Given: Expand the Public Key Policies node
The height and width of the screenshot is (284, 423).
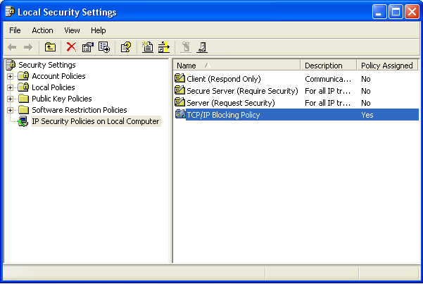Looking at the screenshot, I should [10, 99].
